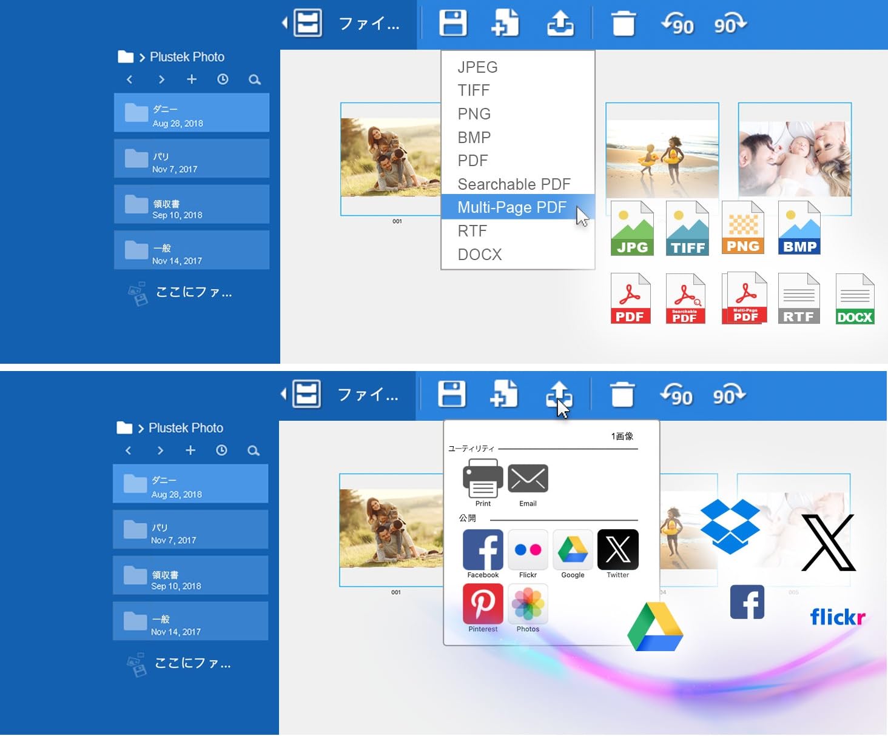Share to Flickr from the share popup
This screenshot has height=736, width=888.
pos(528,550)
